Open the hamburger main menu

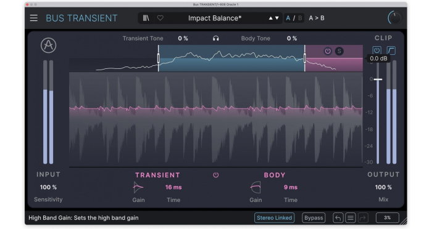click(33, 18)
